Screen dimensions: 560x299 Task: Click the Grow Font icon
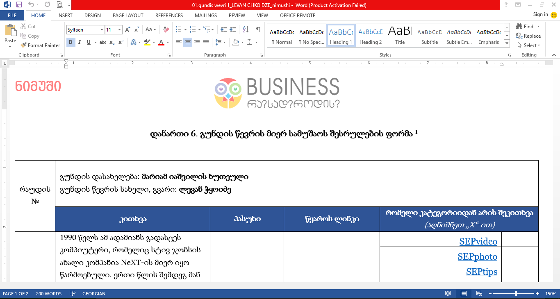(127, 29)
